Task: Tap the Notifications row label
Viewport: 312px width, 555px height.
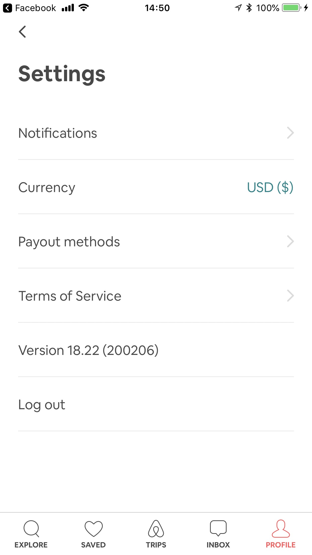Action: (x=58, y=133)
